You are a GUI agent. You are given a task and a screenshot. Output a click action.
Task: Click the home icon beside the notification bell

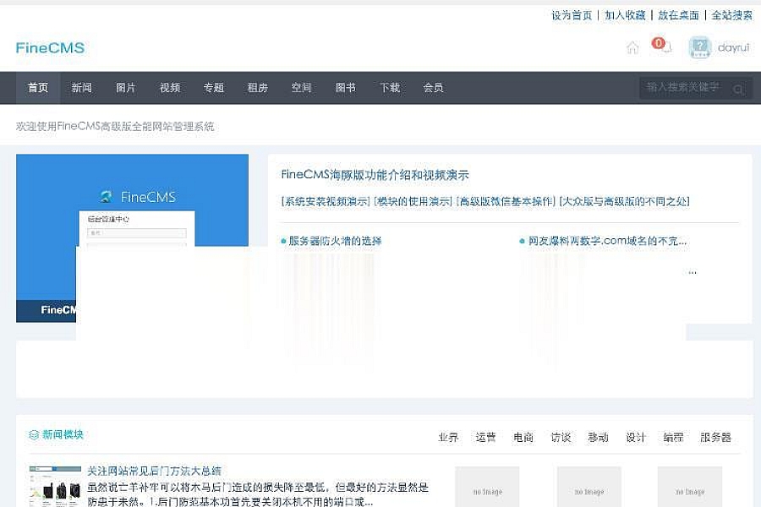point(632,47)
